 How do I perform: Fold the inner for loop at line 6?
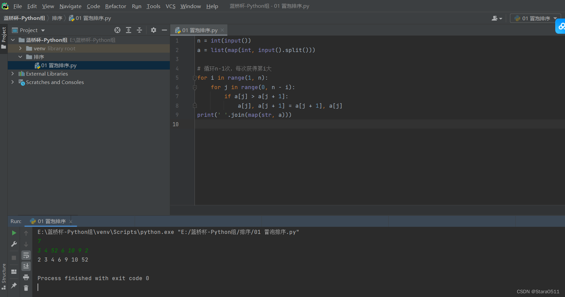click(x=195, y=87)
